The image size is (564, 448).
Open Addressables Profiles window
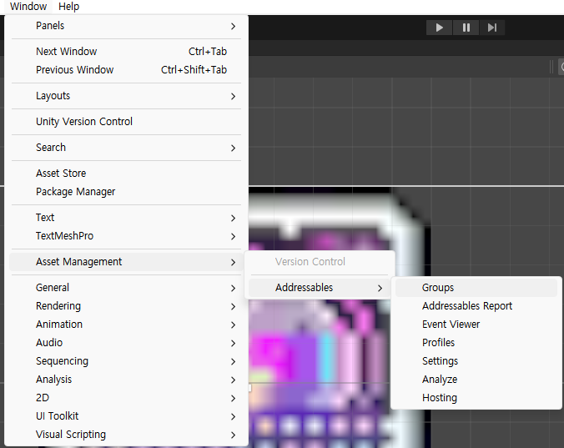[x=476, y=343]
